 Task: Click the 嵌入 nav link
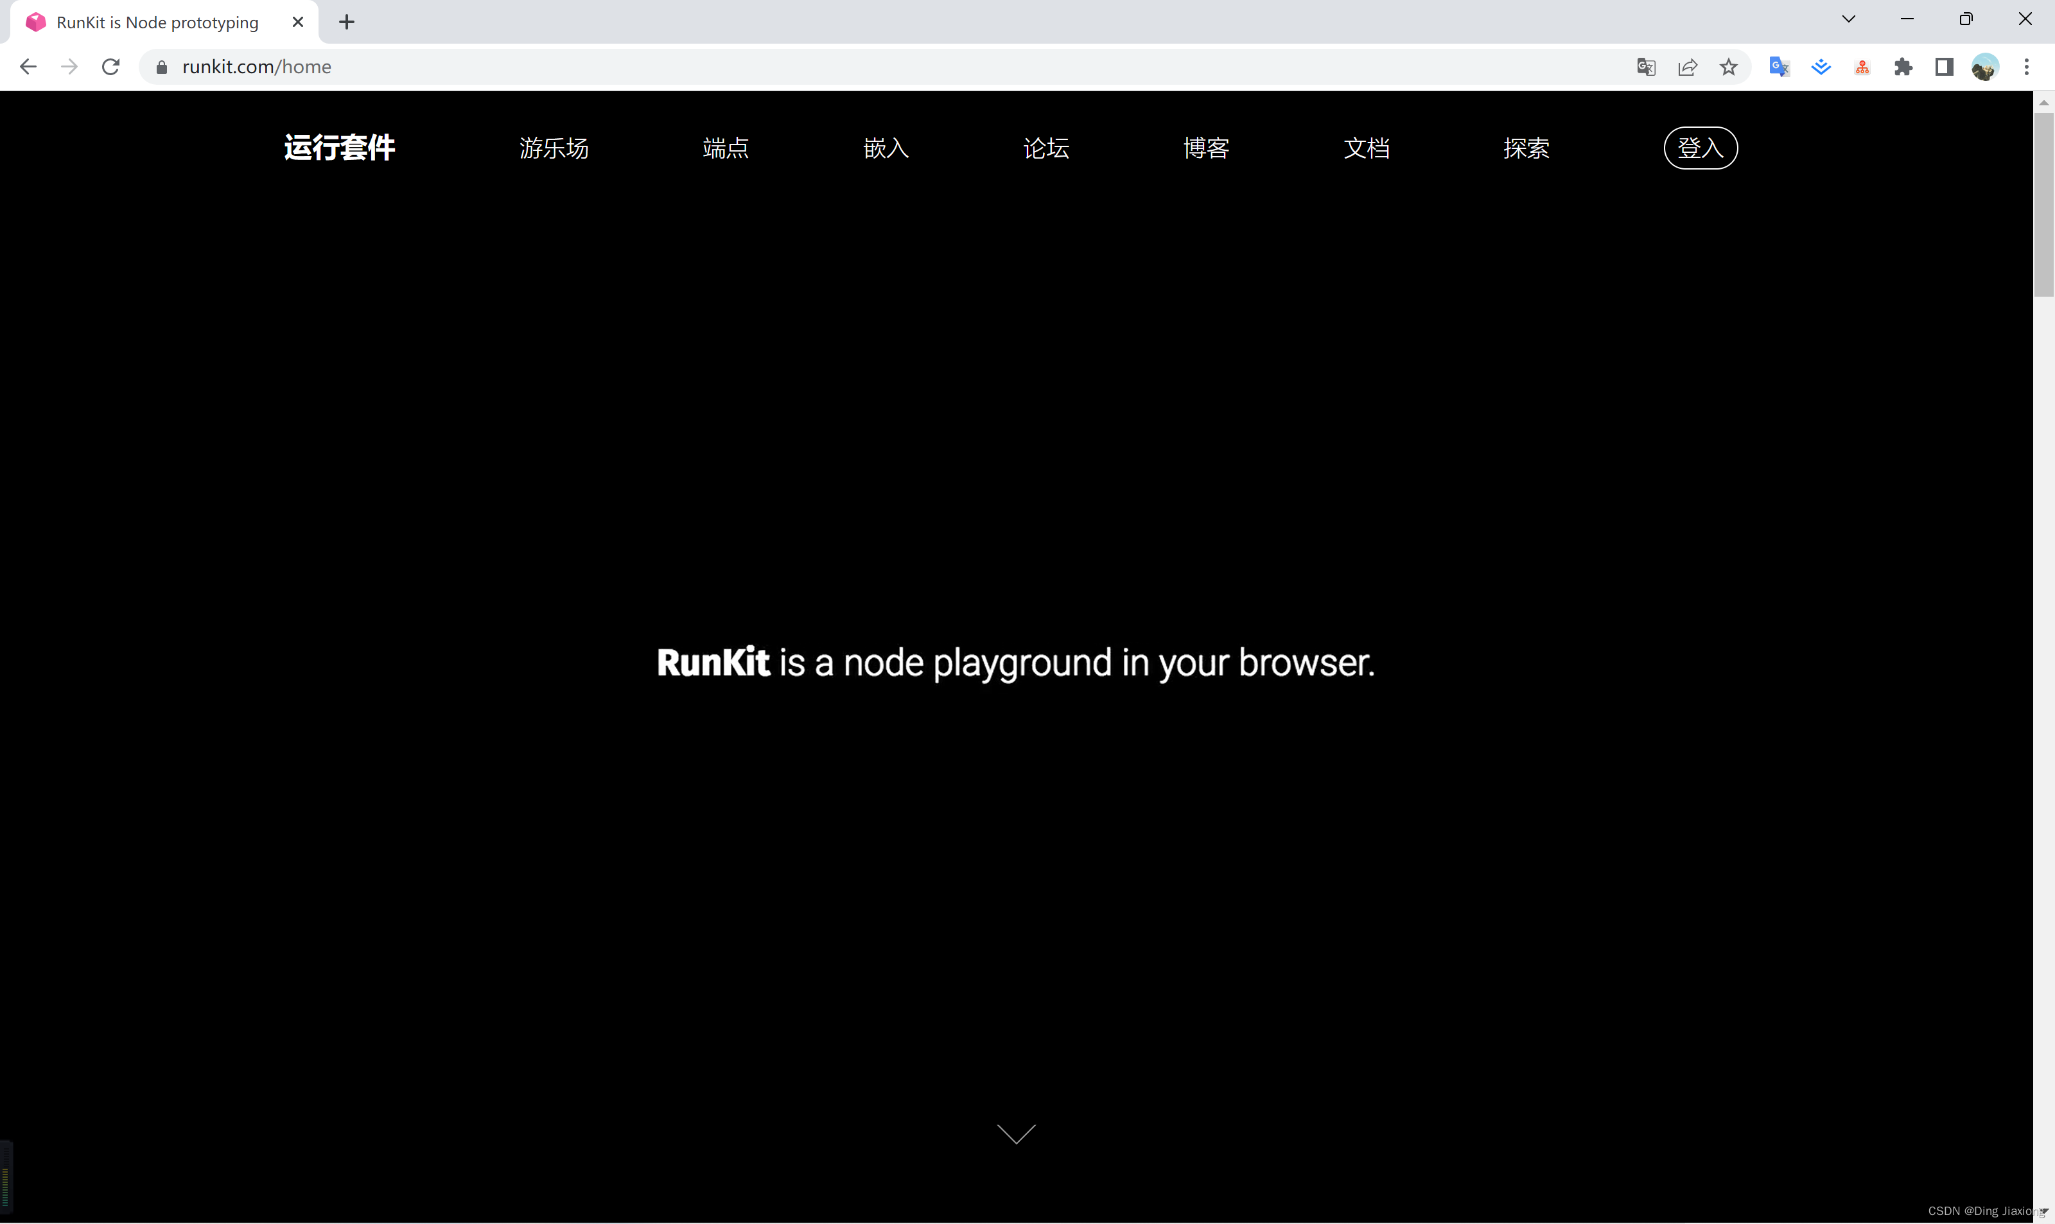[886, 147]
